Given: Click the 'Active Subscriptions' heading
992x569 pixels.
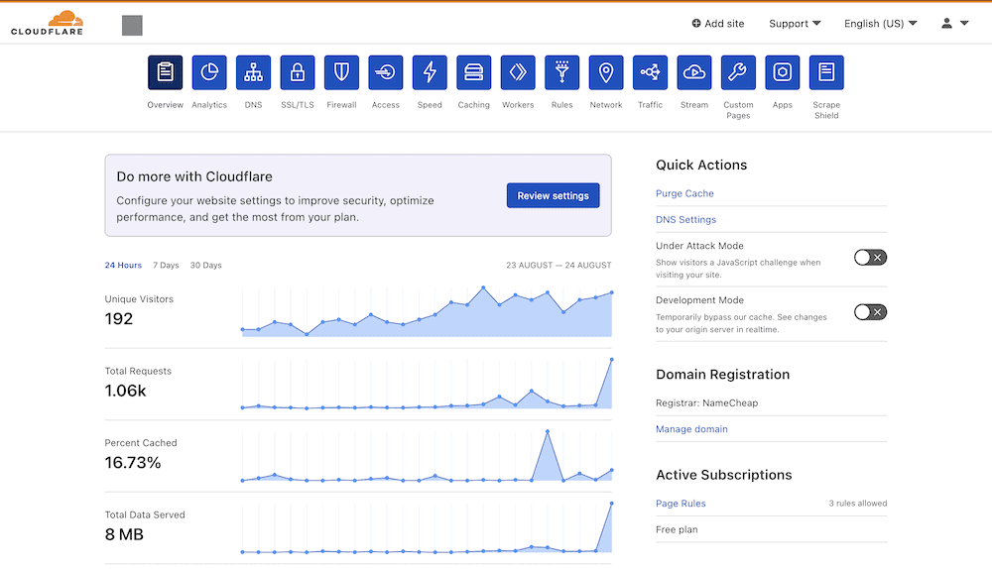Looking at the screenshot, I should pyautogui.click(x=724, y=475).
